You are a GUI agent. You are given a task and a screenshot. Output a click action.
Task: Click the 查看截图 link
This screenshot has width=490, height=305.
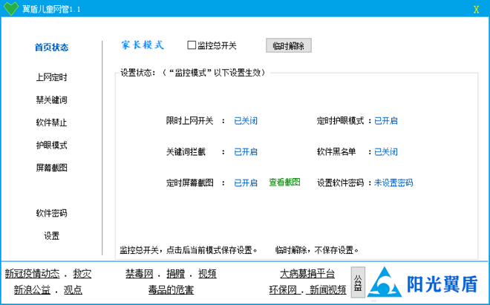pyautogui.click(x=284, y=182)
